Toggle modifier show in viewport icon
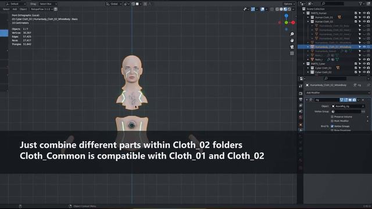The height and width of the screenshot is (209, 372). tap(350, 100)
